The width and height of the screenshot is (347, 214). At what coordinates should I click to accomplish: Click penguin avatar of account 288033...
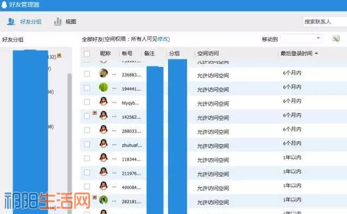tap(103, 130)
